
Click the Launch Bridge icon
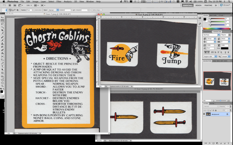[x=10, y=5]
